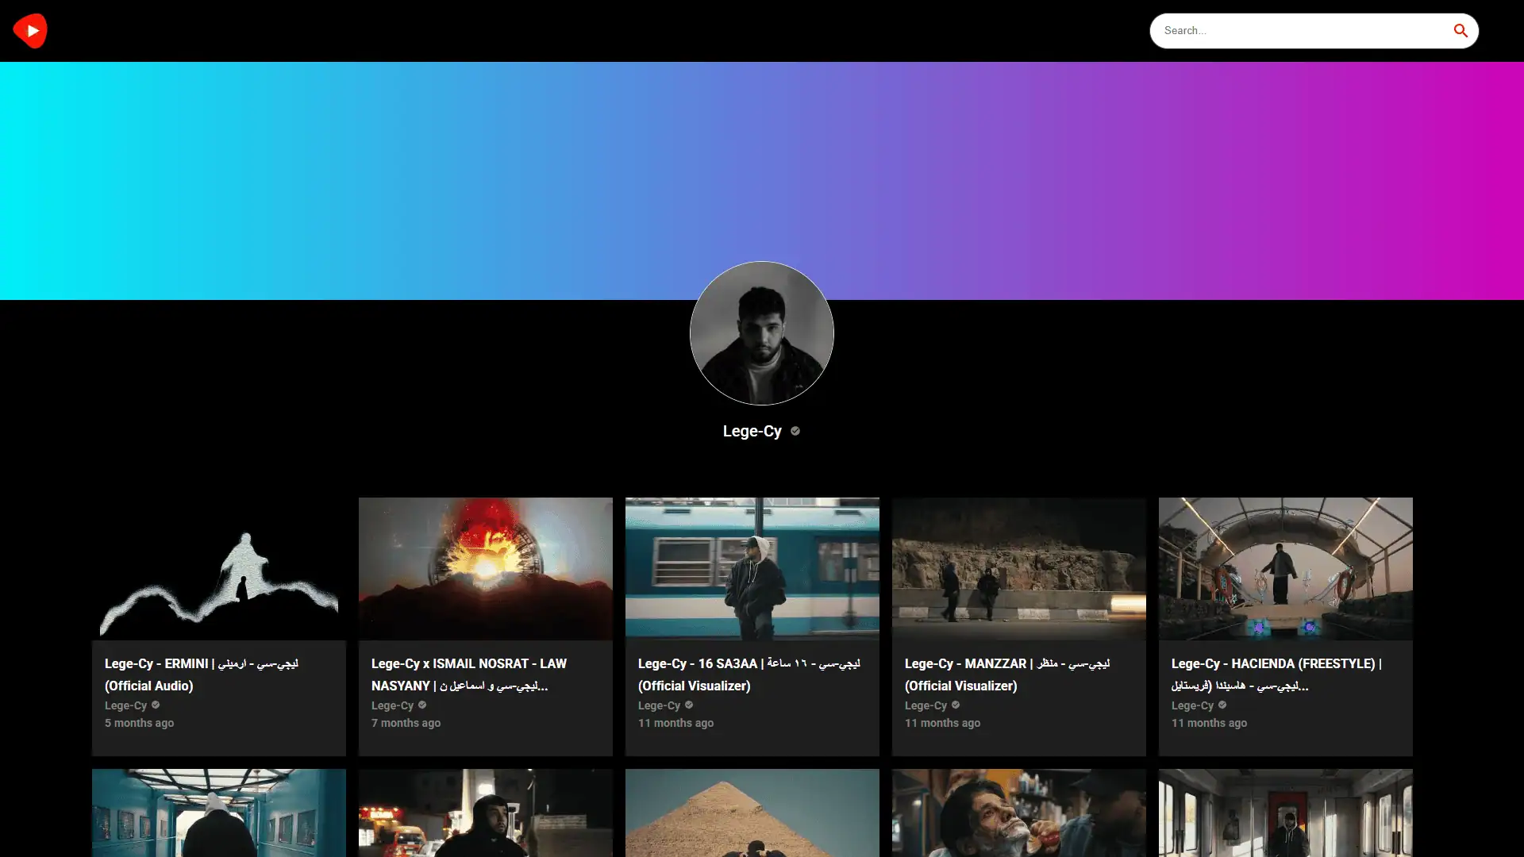Open 16 SA3AA video thumbnail
This screenshot has width=1524, height=857.
(x=752, y=569)
